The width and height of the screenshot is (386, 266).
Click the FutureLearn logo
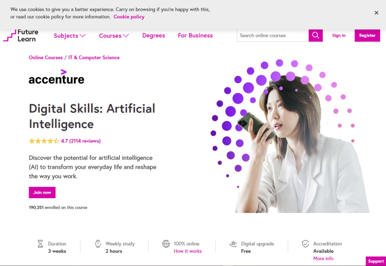[x=21, y=36]
